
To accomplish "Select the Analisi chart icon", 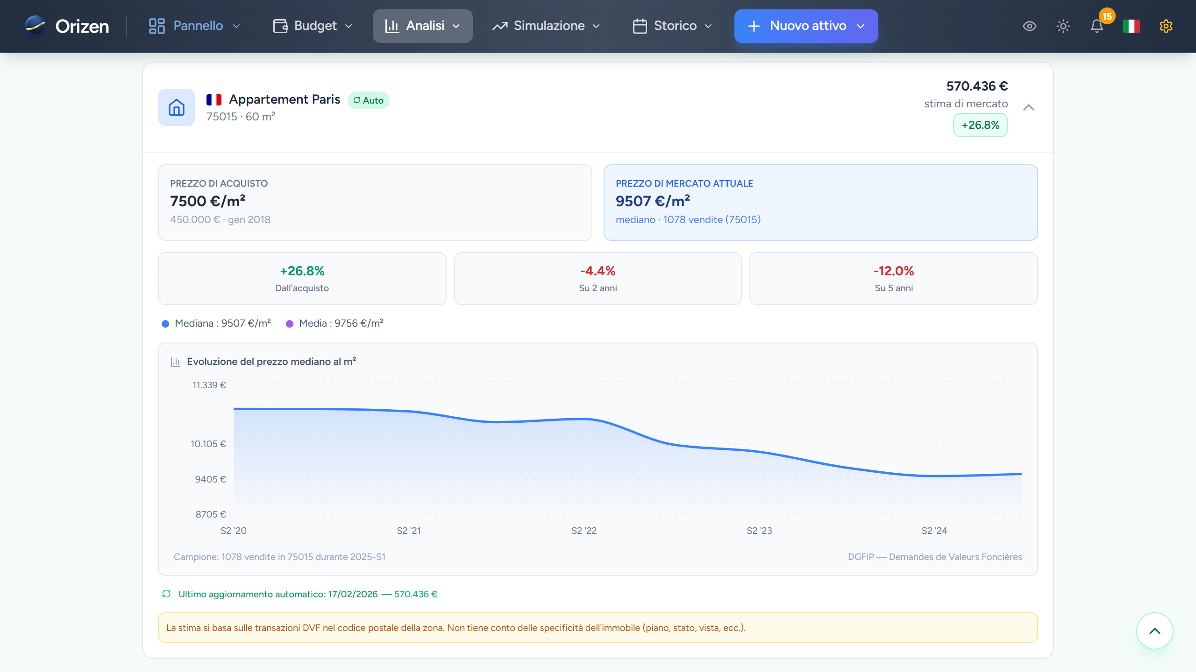I will coord(392,26).
